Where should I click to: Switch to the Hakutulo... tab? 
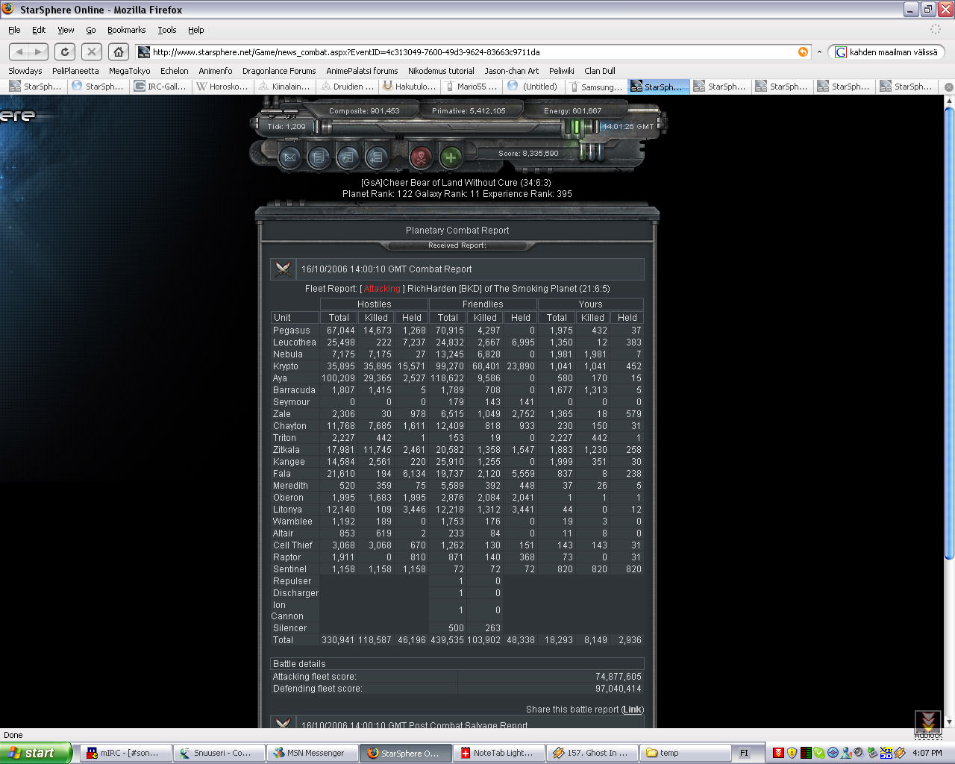[409, 87]
